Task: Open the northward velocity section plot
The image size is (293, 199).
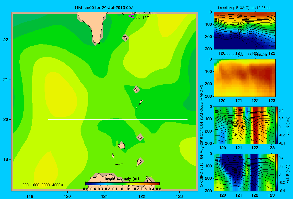Action: pyautogui.click(x=245, y=125)
